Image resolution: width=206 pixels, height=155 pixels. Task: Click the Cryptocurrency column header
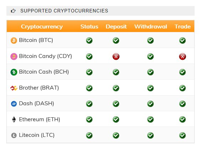point(42,27)
